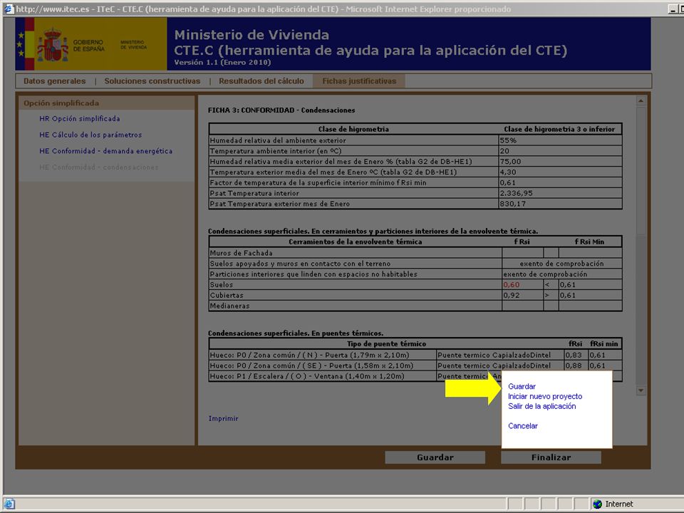Choose Guardar in the popup menu
Screen dimensions: 684x513
(x=522, y=386)
